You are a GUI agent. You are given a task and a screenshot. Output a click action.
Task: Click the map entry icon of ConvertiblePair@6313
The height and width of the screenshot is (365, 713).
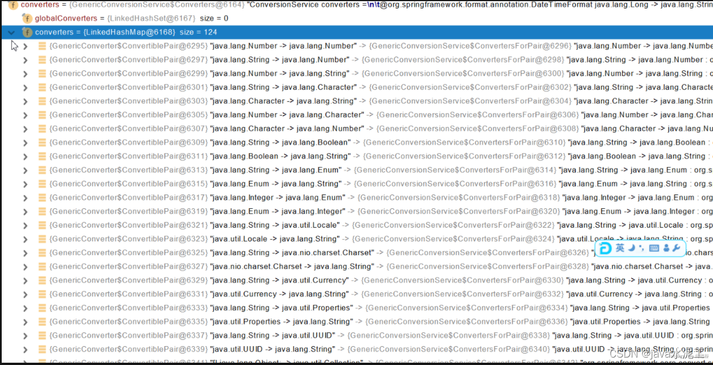click(x=42, y=170)
